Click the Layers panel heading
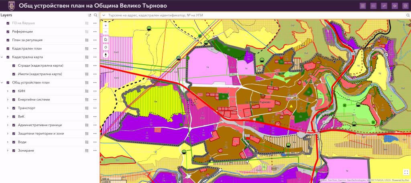 coord(6,15)
